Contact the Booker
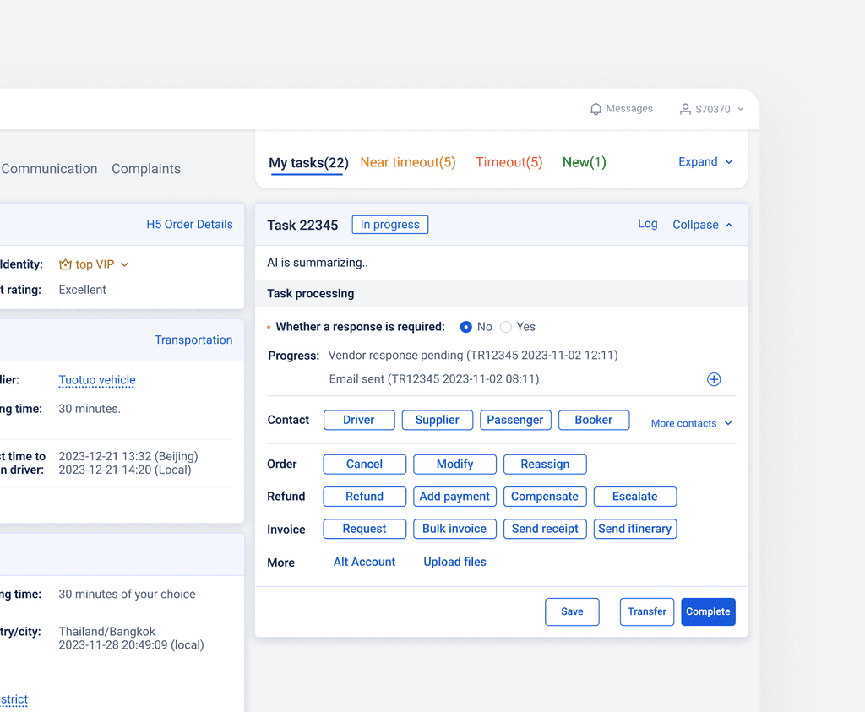 (594, 421)
